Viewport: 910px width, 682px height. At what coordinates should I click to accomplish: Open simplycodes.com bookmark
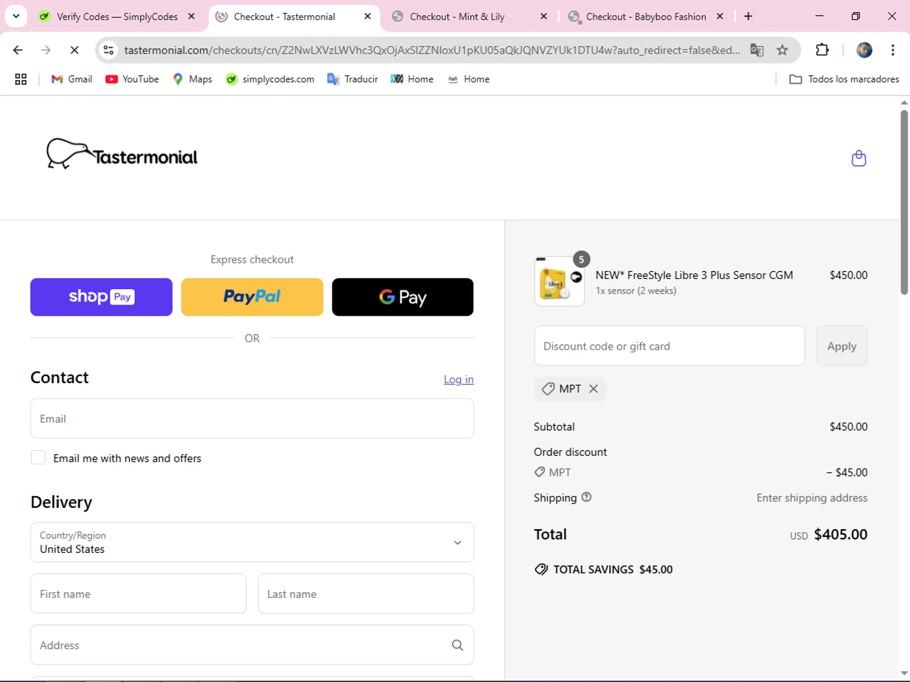coord(270,79)
